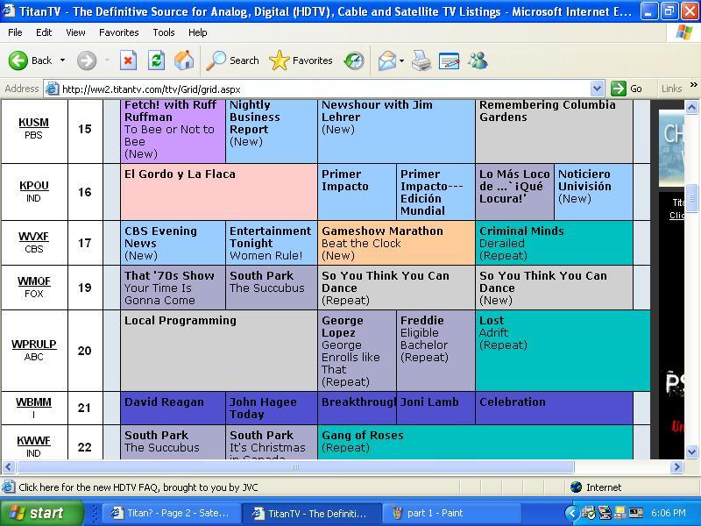Open the KUSM station link
This screenshot has width=701, height=526.
(33, 122)
